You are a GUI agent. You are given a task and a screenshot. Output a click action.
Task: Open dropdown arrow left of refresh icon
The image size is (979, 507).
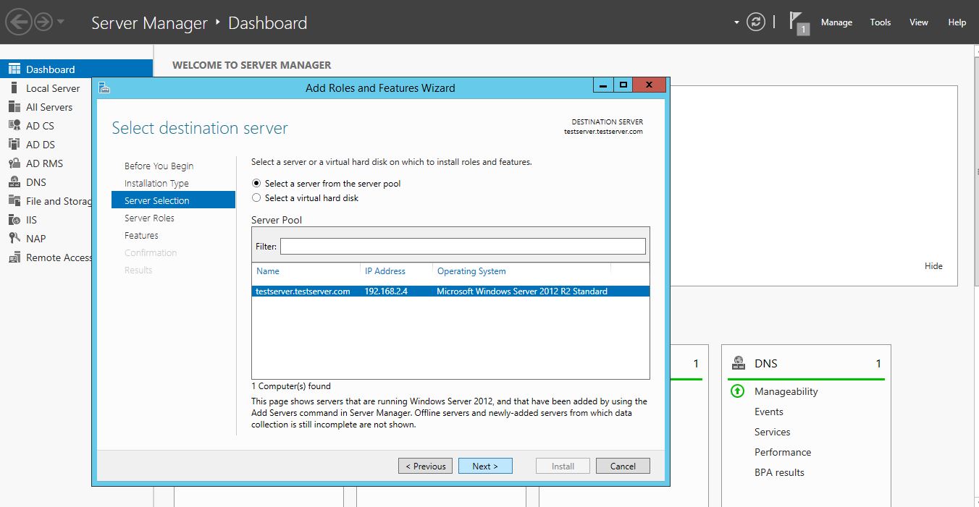click(x=736, y=22)
